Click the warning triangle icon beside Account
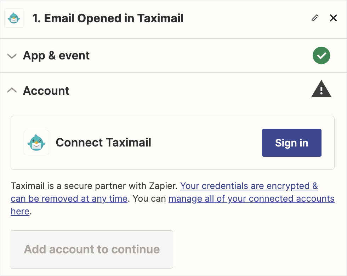347x276 pixels. [x=321, y=89]
